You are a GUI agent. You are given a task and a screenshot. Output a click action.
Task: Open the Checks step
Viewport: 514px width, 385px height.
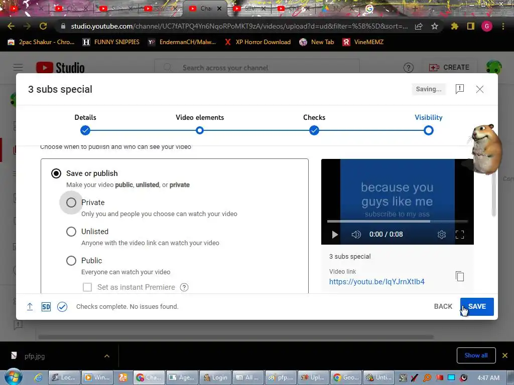tap(314, 130)
